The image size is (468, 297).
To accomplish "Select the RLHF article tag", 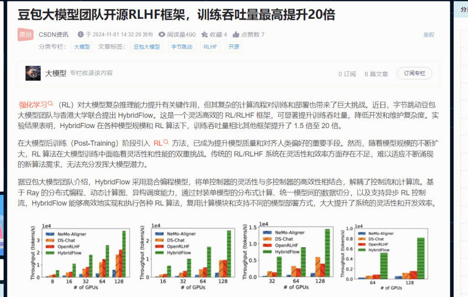I will pos(210,47).
